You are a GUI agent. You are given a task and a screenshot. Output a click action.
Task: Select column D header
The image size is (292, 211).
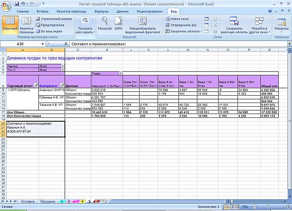click(107, 50)
